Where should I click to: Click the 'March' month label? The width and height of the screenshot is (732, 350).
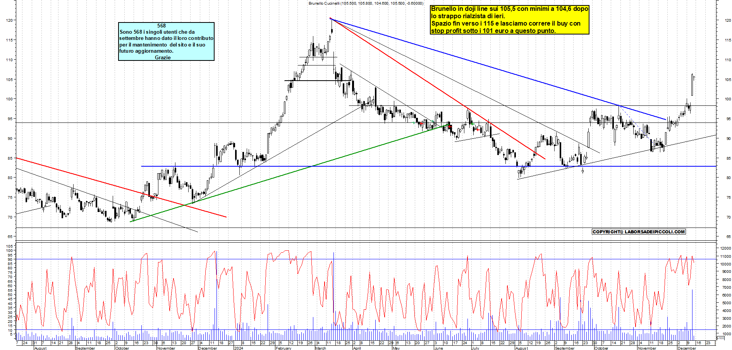321,348
